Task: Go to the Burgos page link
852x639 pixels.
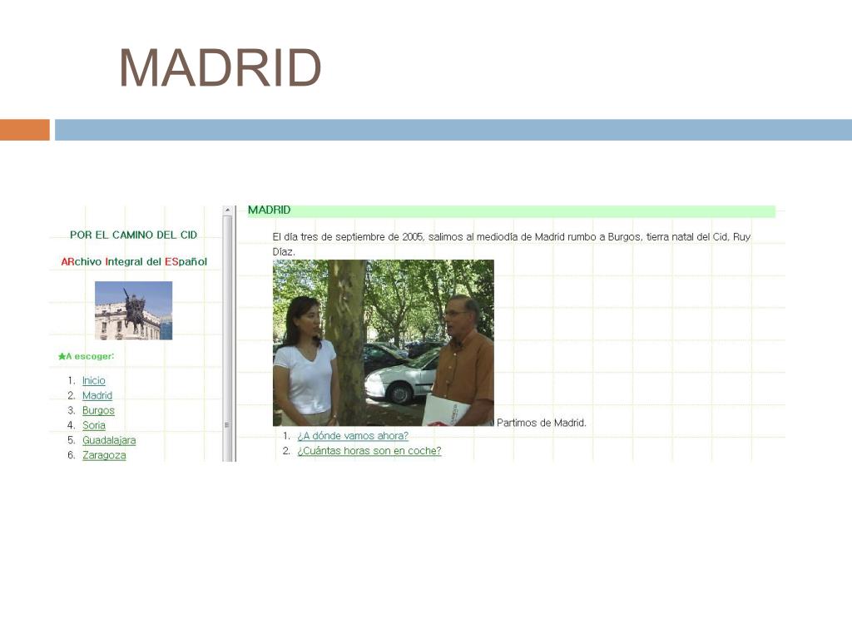Action: [x=98, y=410]
